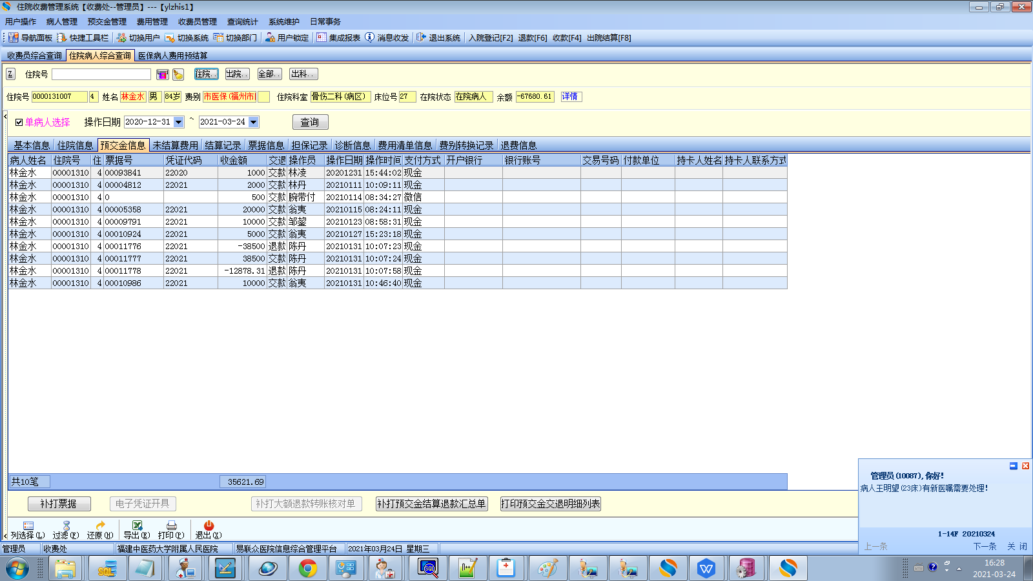Click the card reader icon beside 住院号 field
The width and height of the screenshot is (1033, 581).
pyautogui.click(x=163, y=74)
